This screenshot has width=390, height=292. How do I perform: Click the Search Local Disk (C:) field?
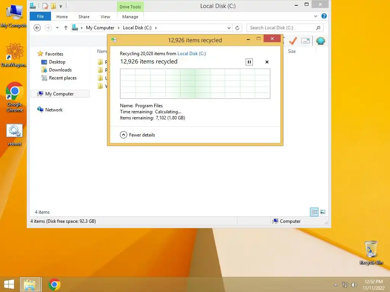[x=281, y=28]
